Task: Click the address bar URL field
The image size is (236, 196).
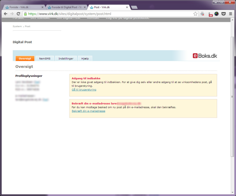Action: (110, 14)
